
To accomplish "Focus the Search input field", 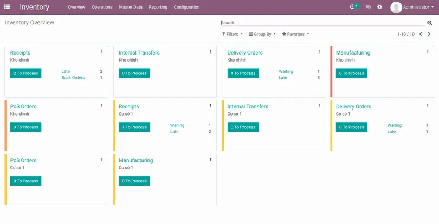I will pos(322,23).
